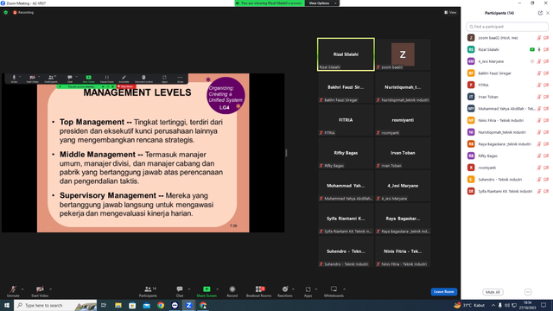Open the Participants panel icon in toolbar
The image size is (553, 311).
(x=148, y=289)
